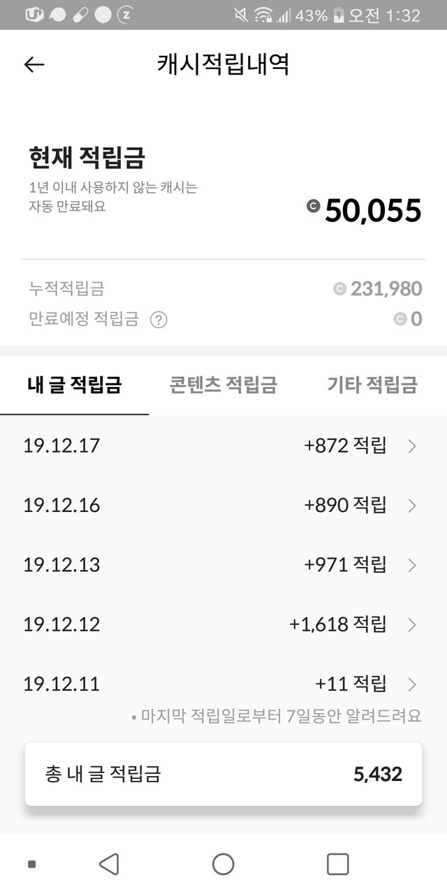Tap the battery status icon
The height and width of the screenshot is (894, 447).
339,15
